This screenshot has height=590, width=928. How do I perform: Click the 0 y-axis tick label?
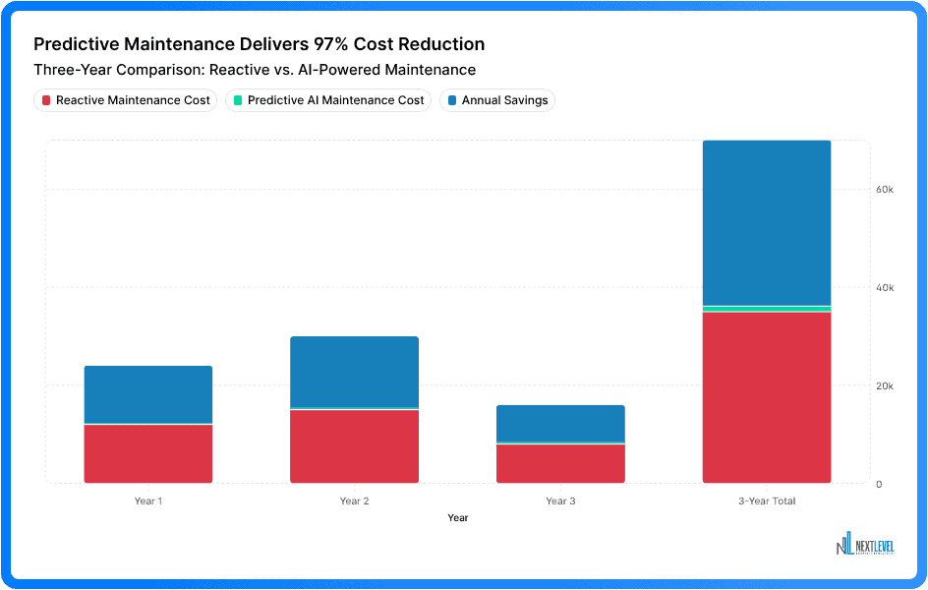click(x=879, y=484)
